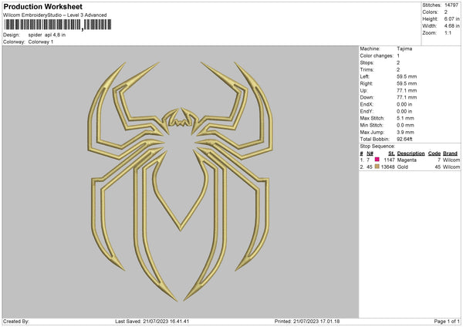The image size is (463, 327).
Task: Click the Stitches value 14797
Action: [451, 5]
